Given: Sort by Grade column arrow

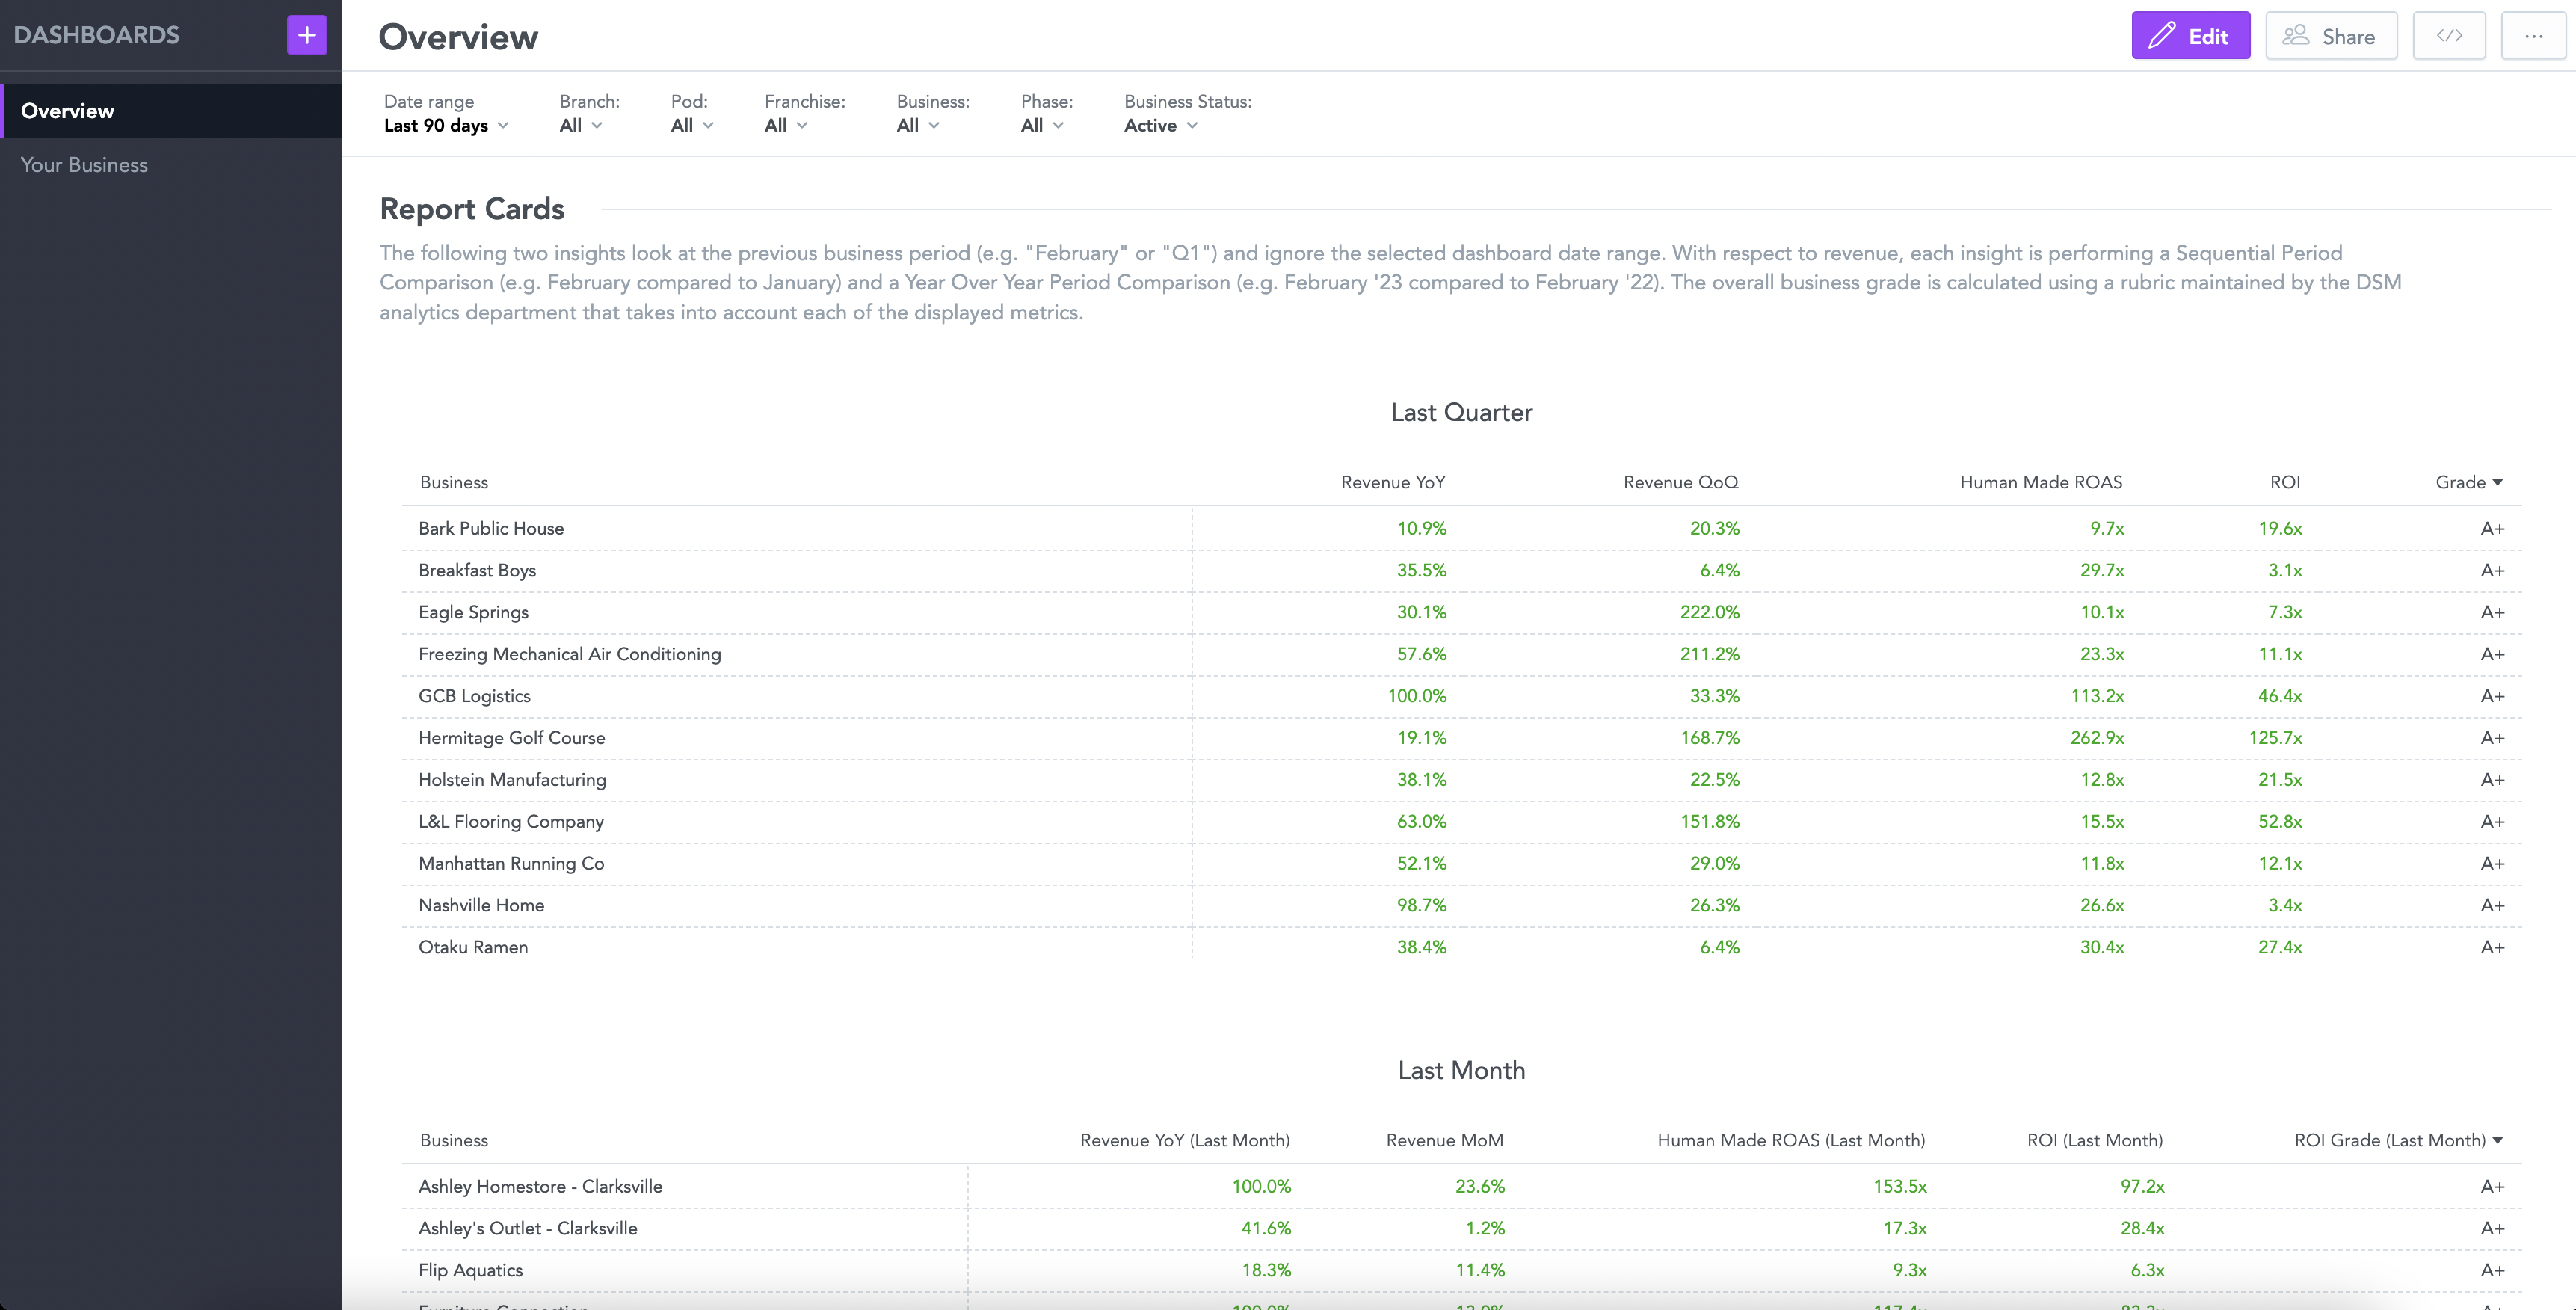Looking at the screenshot, I should tap(2497, 482).
